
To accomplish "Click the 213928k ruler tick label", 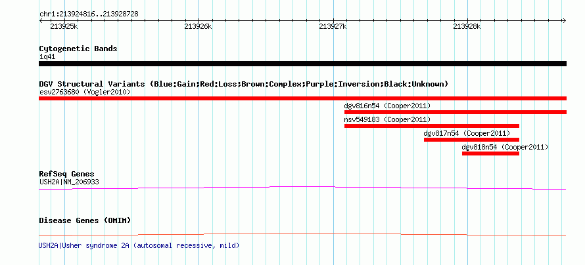I will [467, 26].
